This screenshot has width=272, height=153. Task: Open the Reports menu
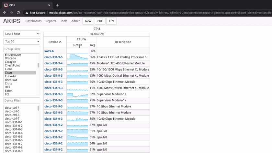(x=51, y=21)
